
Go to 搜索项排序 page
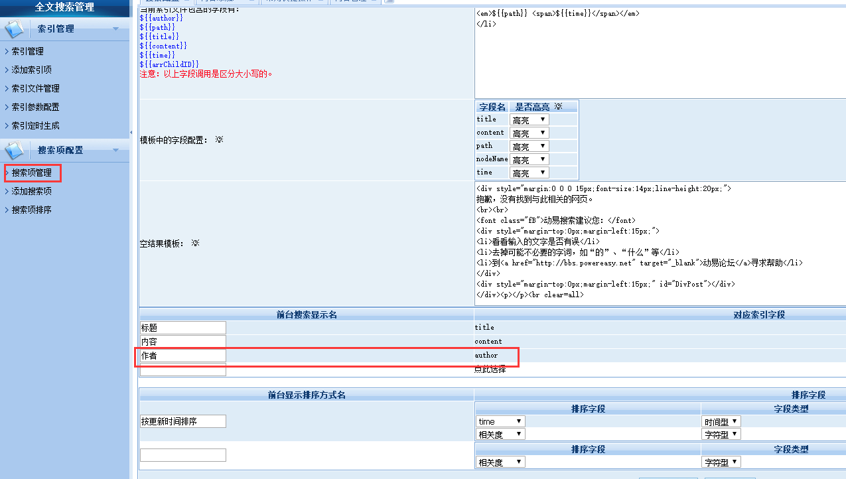click(31, 210)
